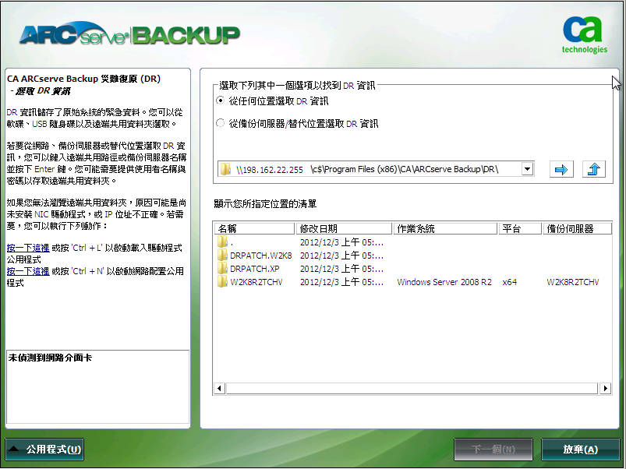Click the ARCserve Backup logo

pos(129,35)
